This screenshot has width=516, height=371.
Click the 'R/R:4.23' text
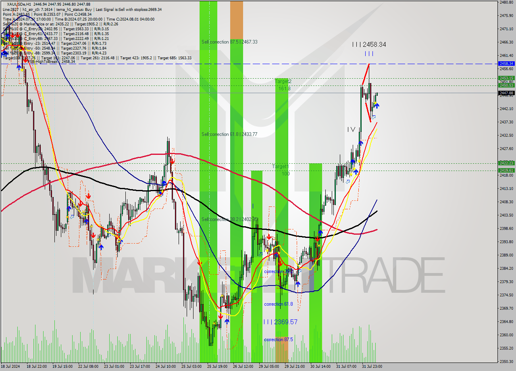click(99, 53)
